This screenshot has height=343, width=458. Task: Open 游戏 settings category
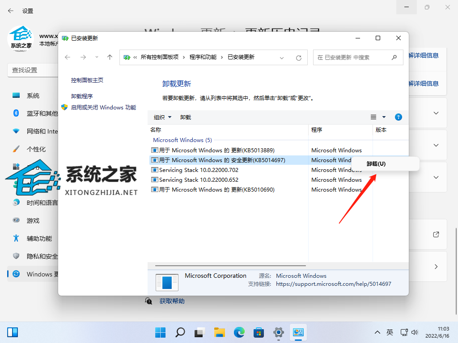[33, 221]
